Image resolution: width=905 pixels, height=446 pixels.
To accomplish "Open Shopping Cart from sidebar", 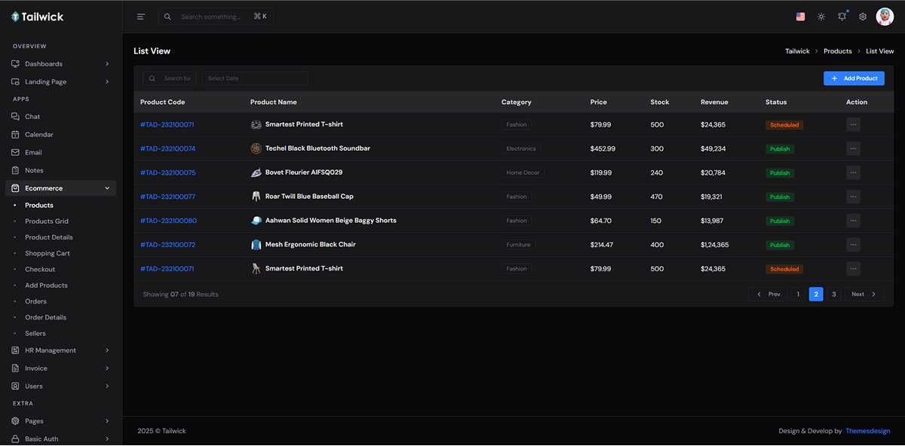I will 47,253.
